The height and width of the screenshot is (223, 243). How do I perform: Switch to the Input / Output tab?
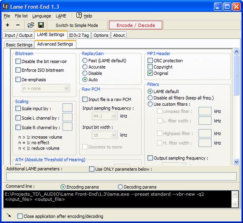click(18, 35)
